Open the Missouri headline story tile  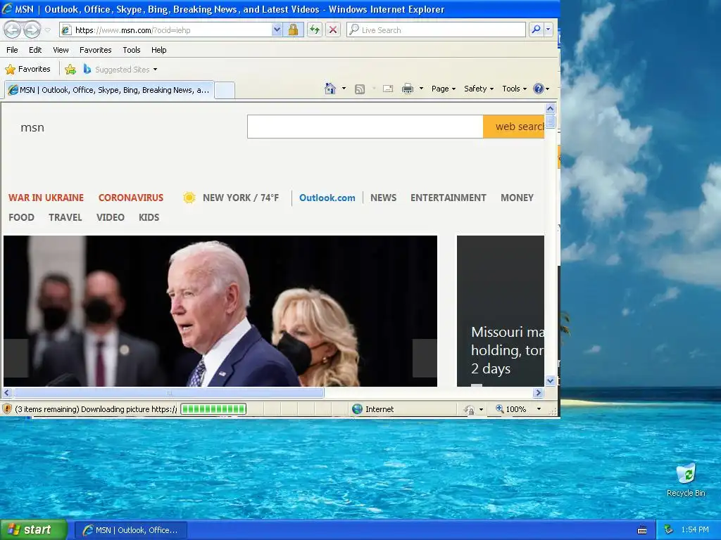point(501,311)
